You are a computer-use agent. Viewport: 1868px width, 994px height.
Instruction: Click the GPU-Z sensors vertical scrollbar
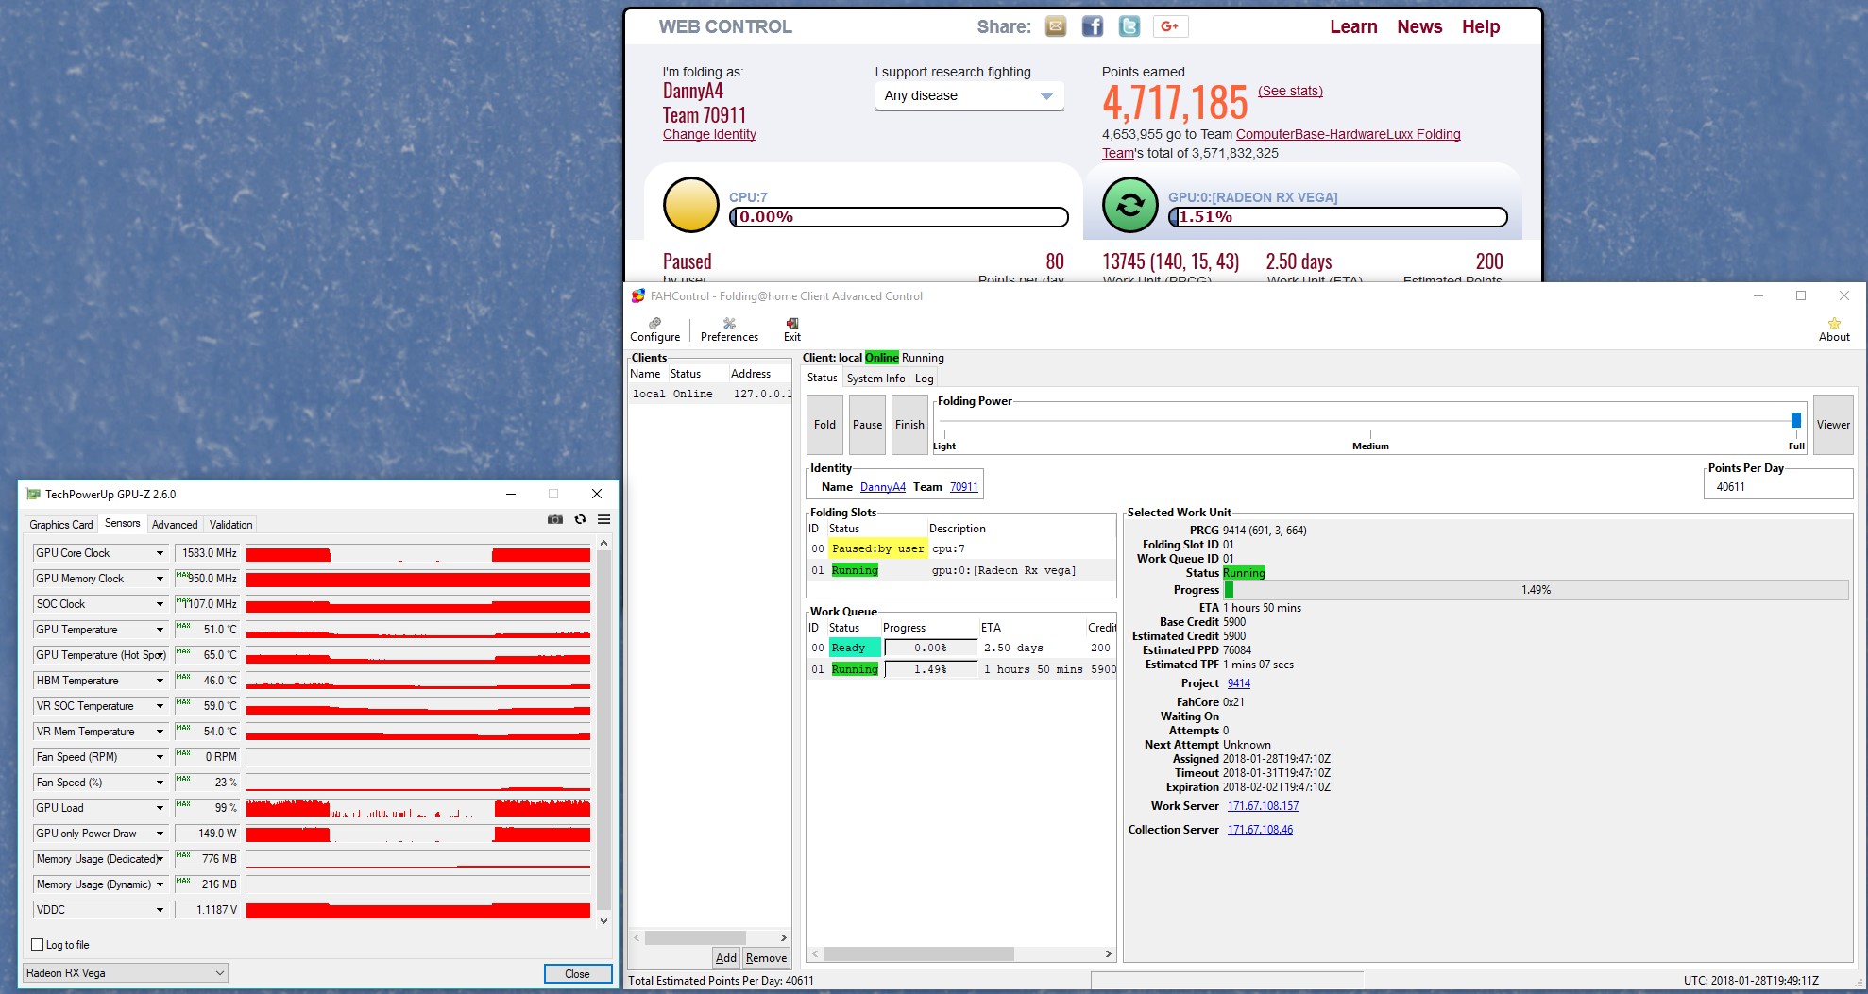click(603, 732)
